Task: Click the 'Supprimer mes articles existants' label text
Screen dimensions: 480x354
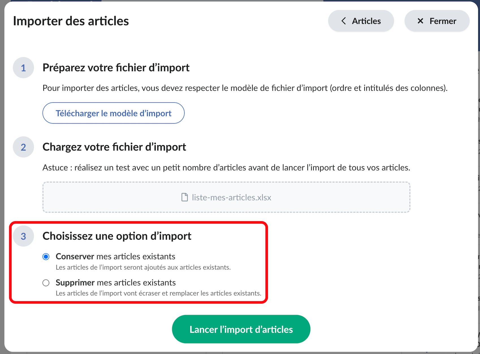Action: pyautogui.click(x=116, y=282)
